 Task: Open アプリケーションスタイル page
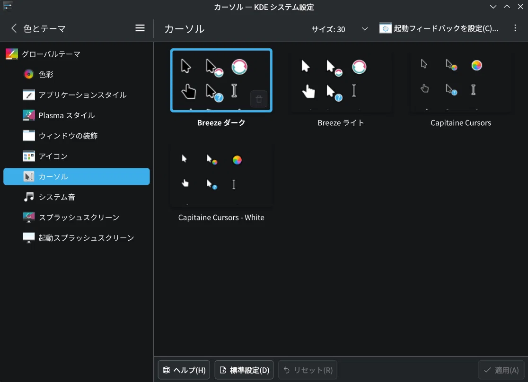(x=77, y=95)
